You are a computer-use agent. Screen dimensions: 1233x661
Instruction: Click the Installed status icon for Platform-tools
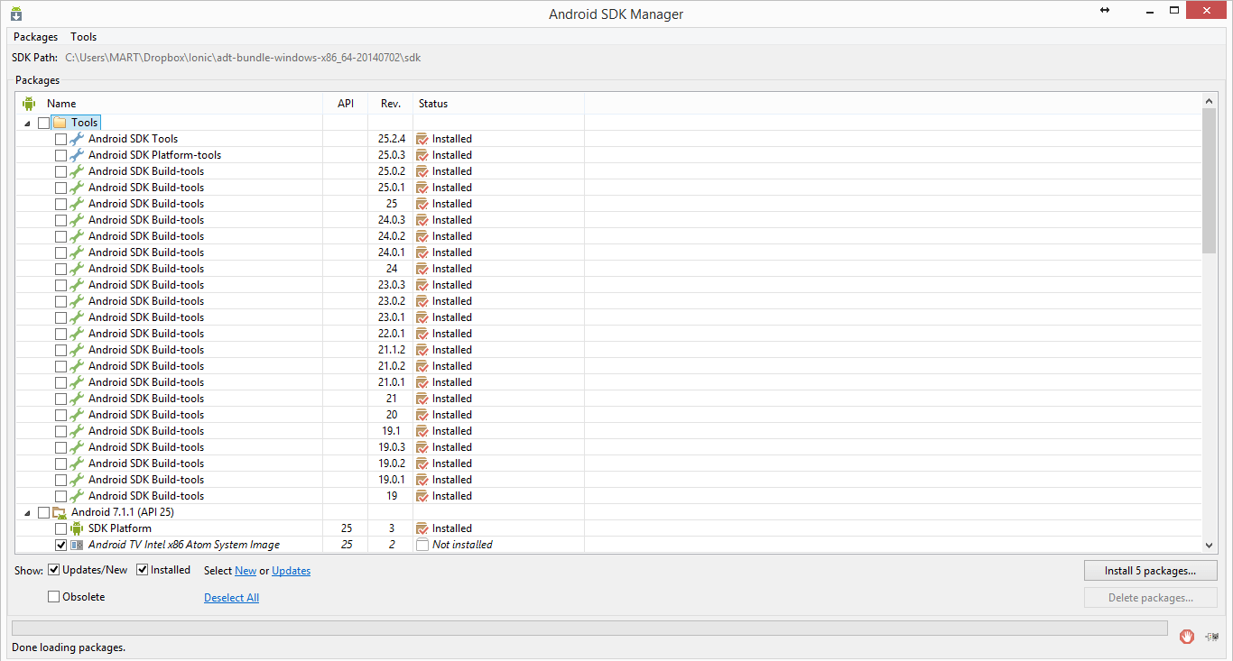click(x=422, y=155)
